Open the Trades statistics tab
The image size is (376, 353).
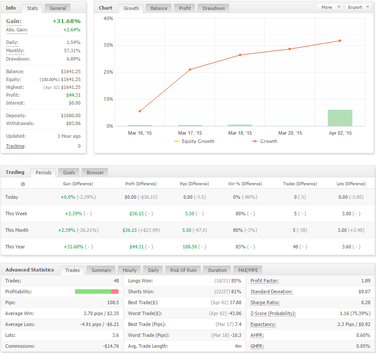pyautogui.click(x=72, y=270)
